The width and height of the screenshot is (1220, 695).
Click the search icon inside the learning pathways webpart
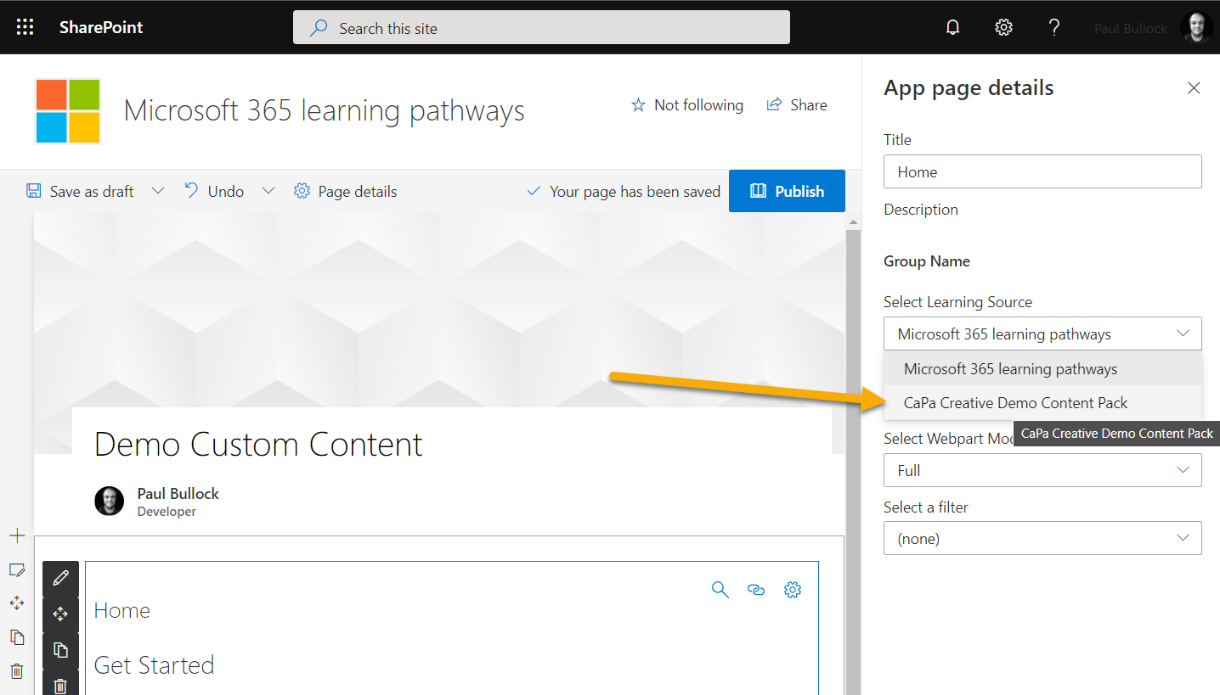coord(720,589)
